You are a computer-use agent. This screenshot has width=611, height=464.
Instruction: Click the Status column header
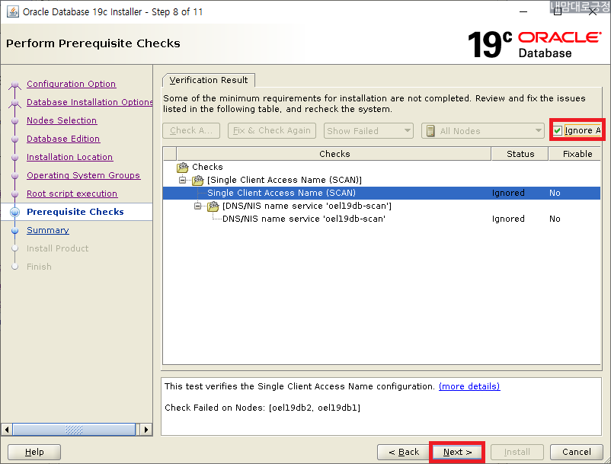point(520,154)
